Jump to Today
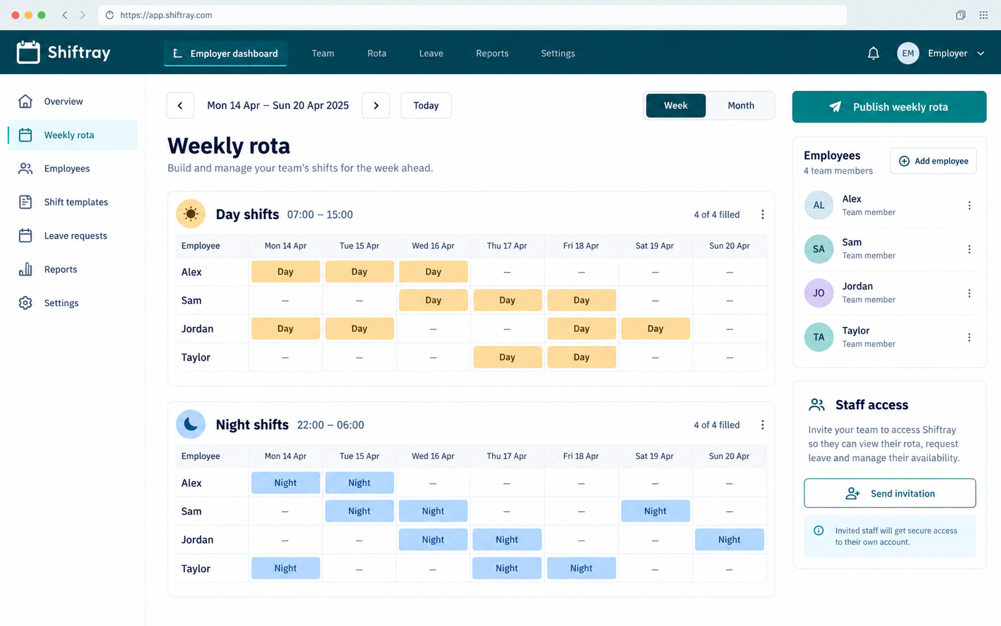Screen dimensions: 1001x626 426,105
